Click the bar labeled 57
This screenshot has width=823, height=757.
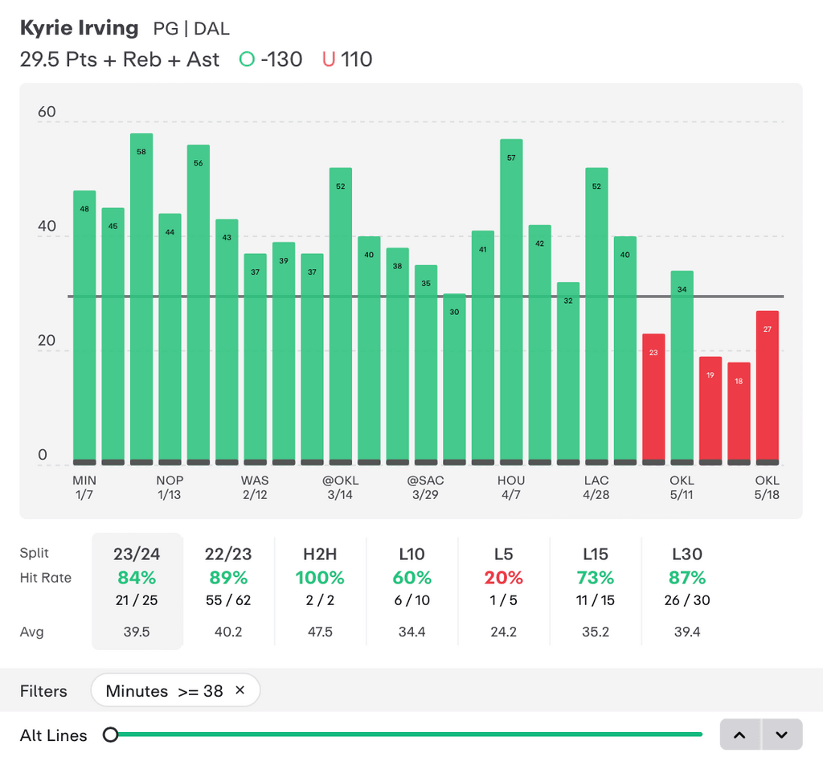pyautogui.click(x=511, y=302)
